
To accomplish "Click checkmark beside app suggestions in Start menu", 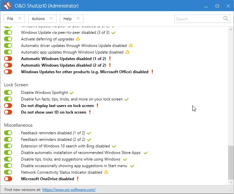I will 132,166.
